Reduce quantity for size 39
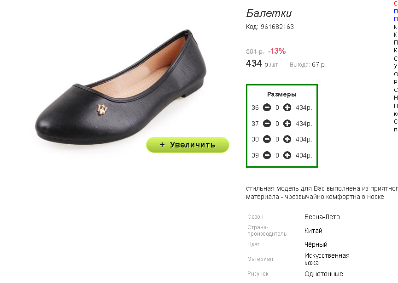The width and height of the screenshot is (398, 283). tap(267, 155)
